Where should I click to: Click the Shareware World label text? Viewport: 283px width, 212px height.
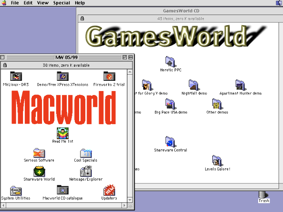pyautogui.click(x=39, y=179)
